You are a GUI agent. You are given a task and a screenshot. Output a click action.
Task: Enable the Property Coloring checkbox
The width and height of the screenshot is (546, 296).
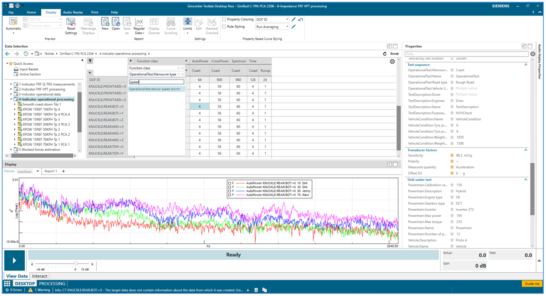(x=223, y=19)
